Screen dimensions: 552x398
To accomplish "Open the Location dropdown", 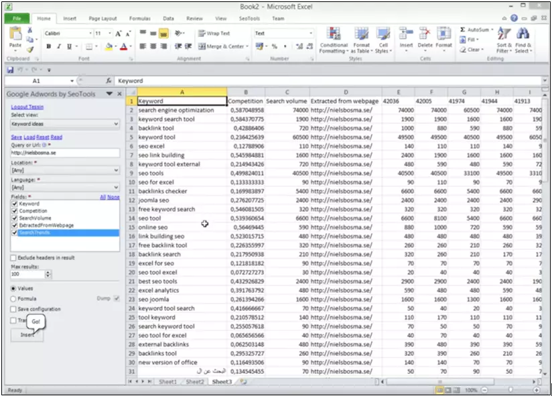I will coord(117,170).
